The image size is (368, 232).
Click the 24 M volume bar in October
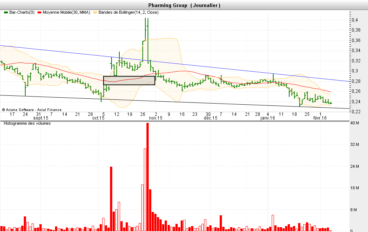click(111, 199)
